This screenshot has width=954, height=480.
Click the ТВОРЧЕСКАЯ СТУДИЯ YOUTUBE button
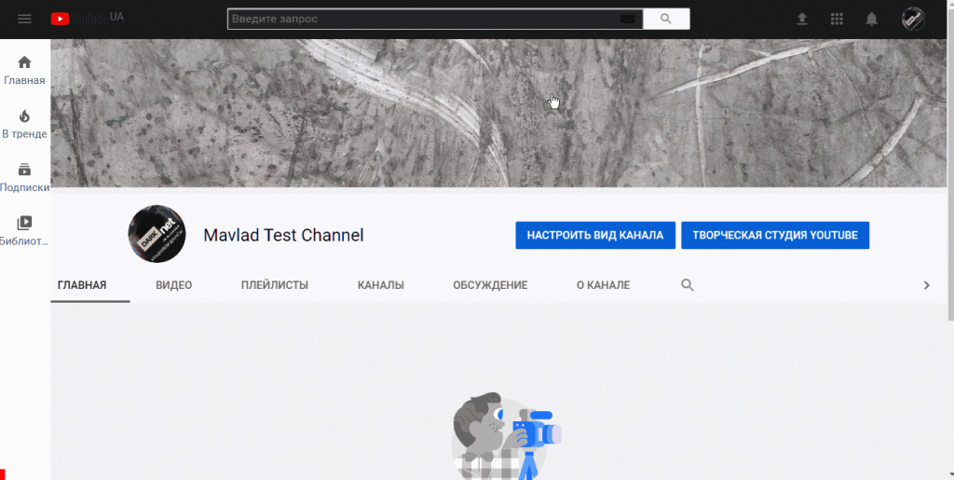tap(775, 236)
